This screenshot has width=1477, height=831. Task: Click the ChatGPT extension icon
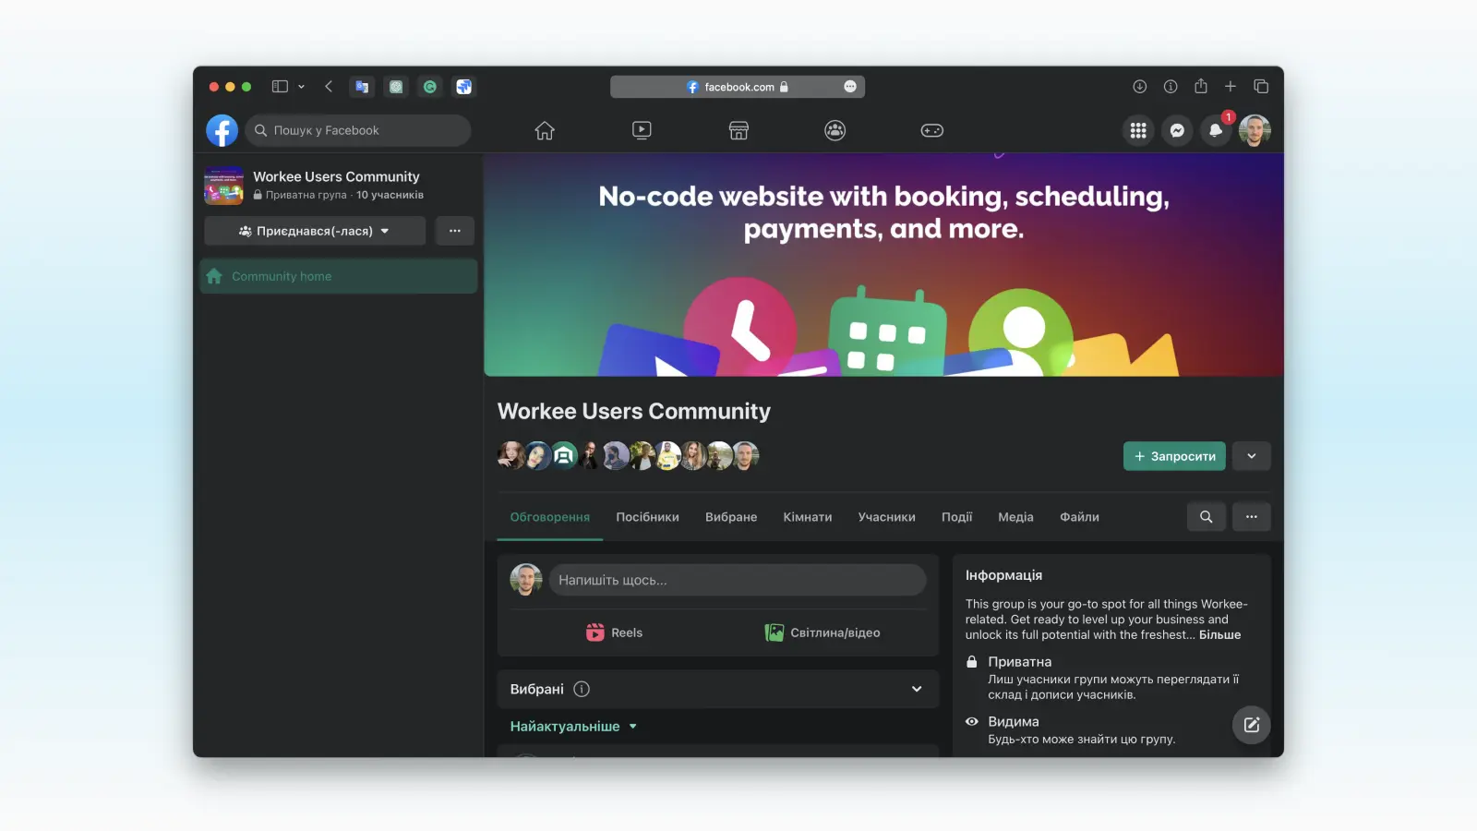pos(396,87)
